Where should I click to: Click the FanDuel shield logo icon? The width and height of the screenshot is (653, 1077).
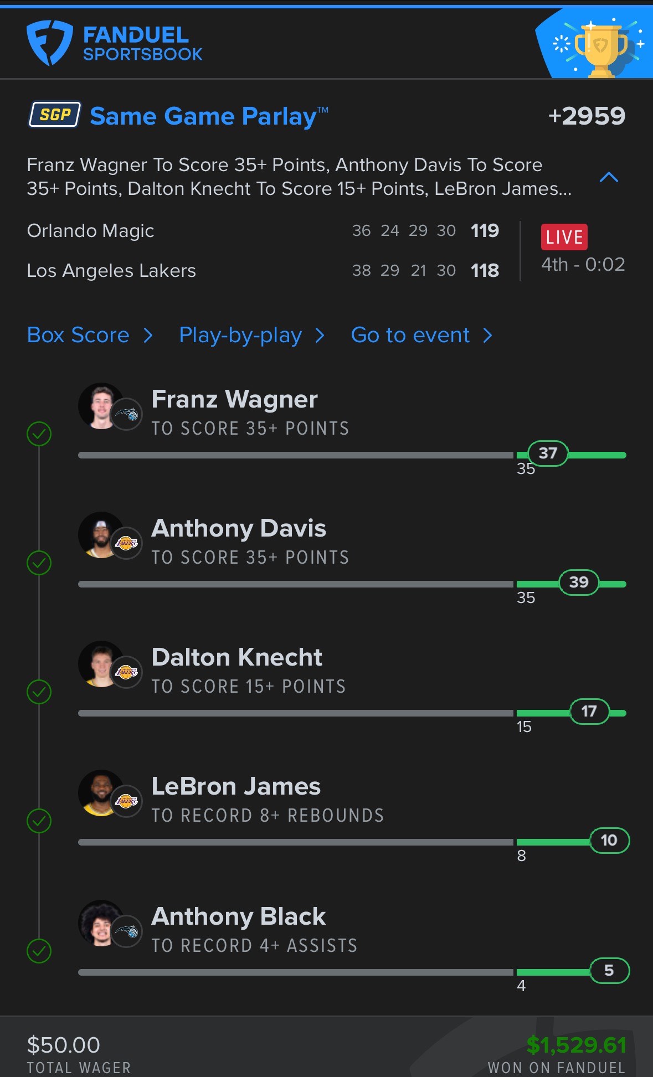click(x=49, y=43)
